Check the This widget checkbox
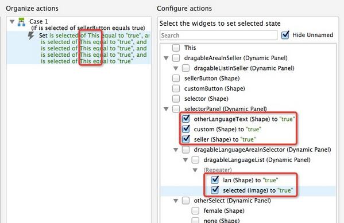This screenshot has height=223, width=344. (176, 48)
